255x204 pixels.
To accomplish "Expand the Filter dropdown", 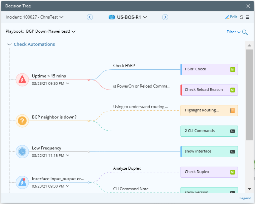I will (x=233, y=32).
